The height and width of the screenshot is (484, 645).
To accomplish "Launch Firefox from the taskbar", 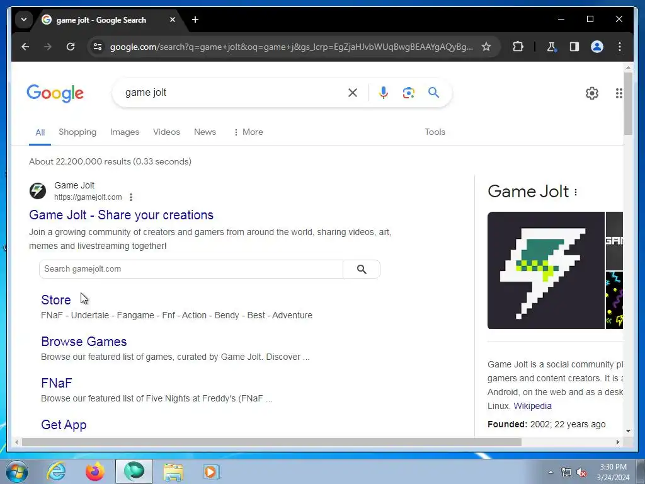I will click(x=95, y=471).
